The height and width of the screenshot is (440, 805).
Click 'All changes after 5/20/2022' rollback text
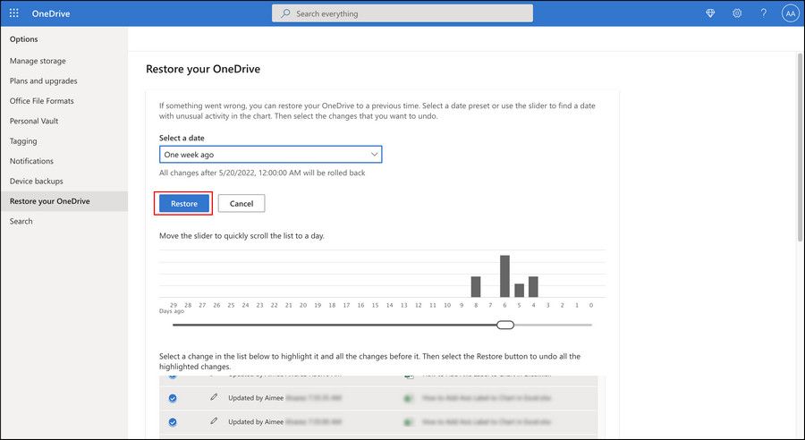coord(262,173)
